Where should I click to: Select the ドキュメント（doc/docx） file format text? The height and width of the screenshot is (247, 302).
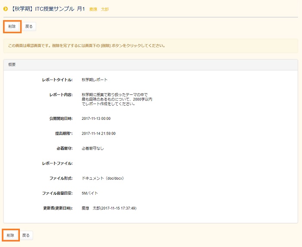coord(103,178)
